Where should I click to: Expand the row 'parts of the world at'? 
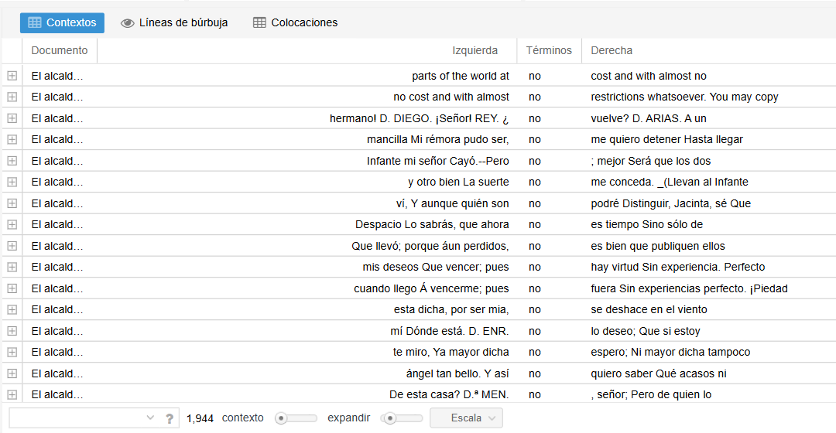coord(12,76)
